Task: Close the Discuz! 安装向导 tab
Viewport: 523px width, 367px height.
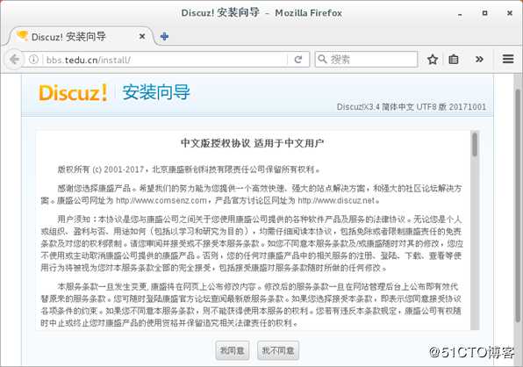Action: point(142,36)
